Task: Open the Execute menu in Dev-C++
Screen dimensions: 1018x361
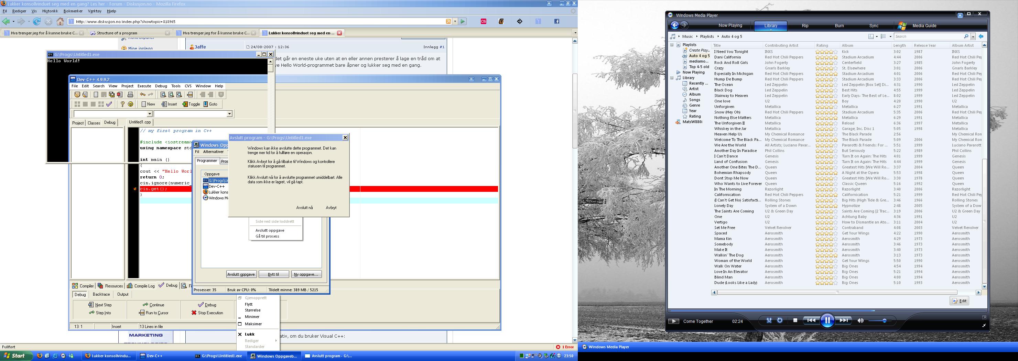Action: tap(144, 86)
